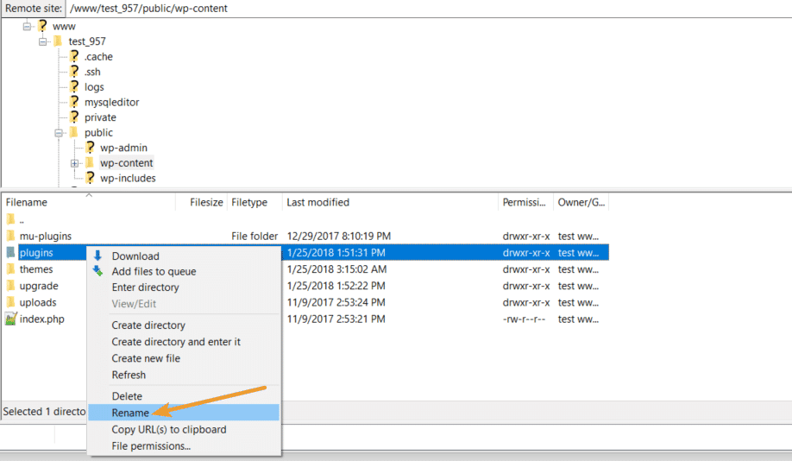Select the wp-includes folder in tree
This screenshot has height=461, width=792.
[128, 179]
